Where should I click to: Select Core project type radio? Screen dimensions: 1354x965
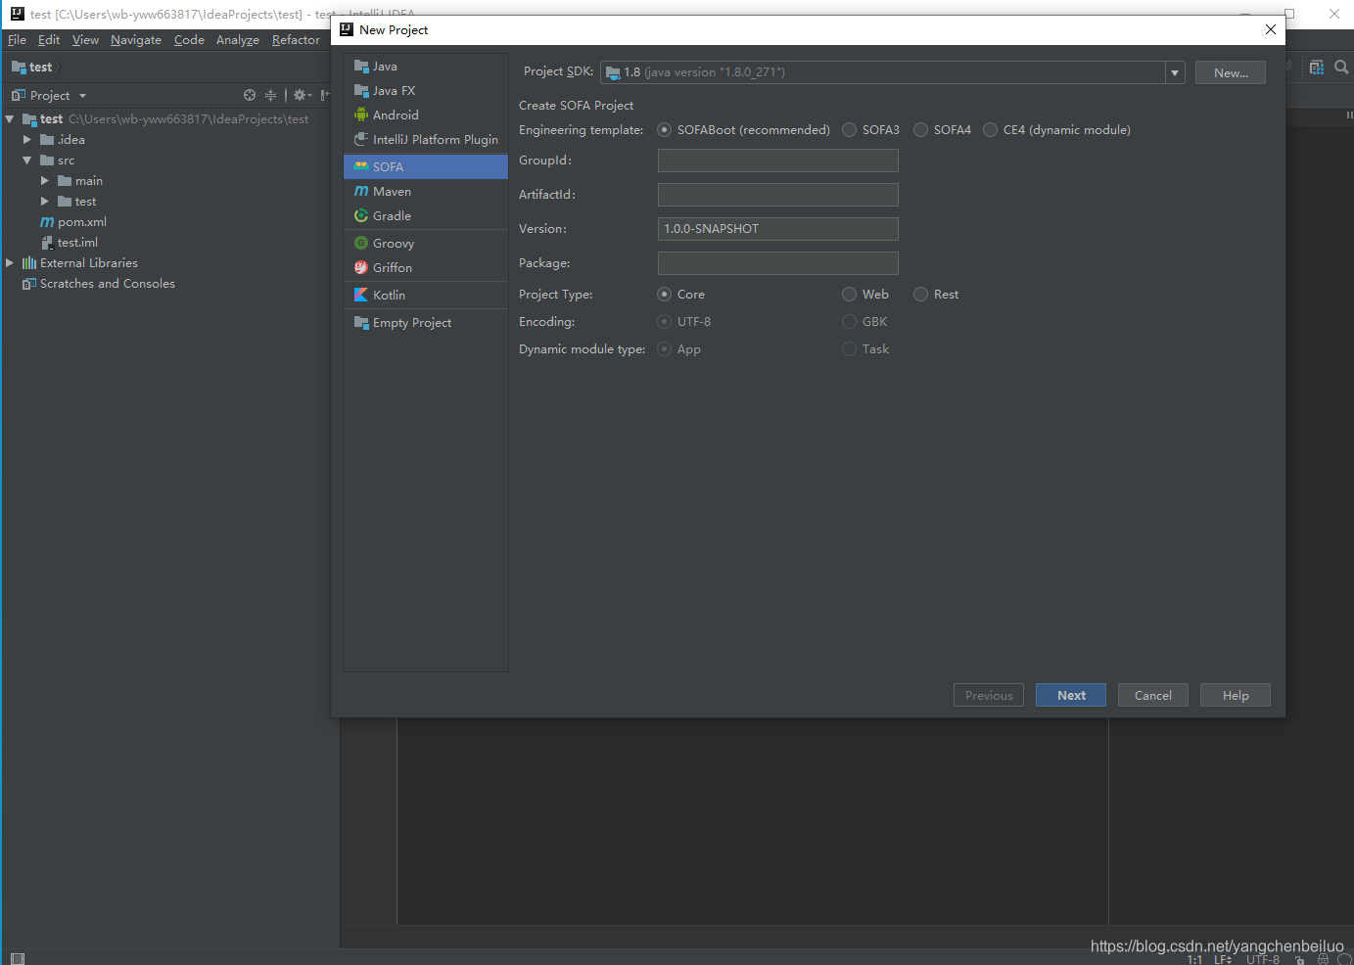tap(665, 295)
